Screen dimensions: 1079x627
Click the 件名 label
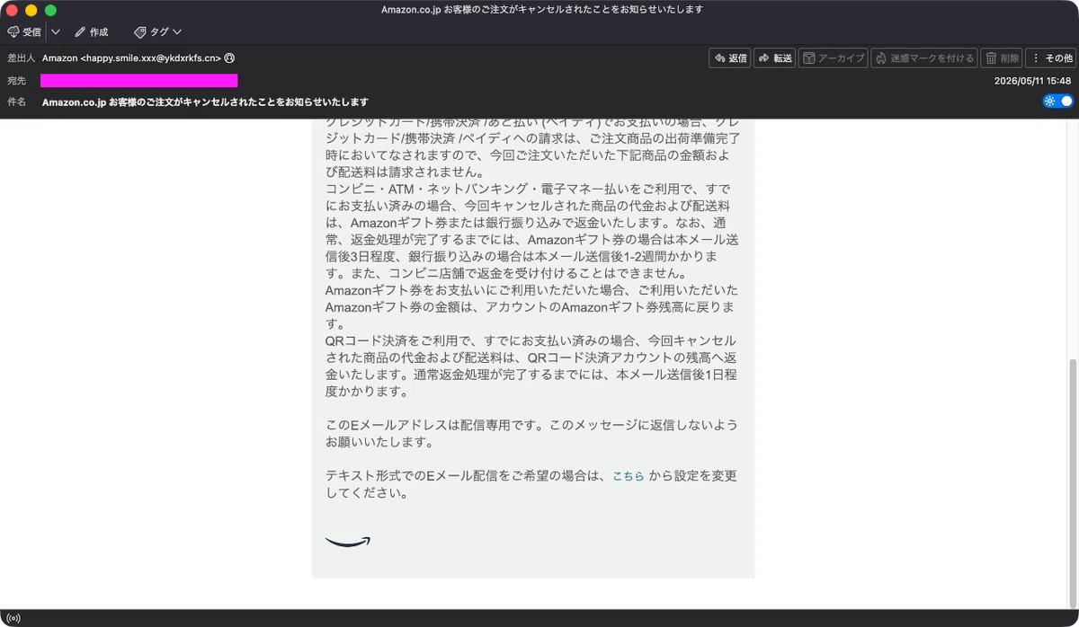17,102
